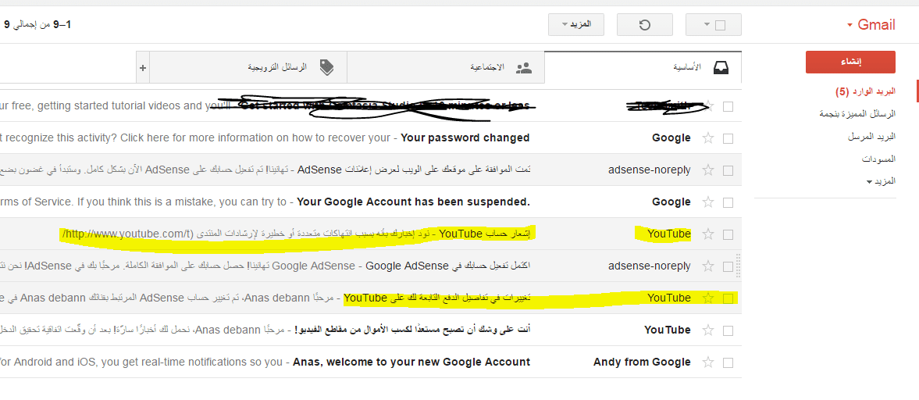Open the Gmail product switcher dropdown
The image size is (919, 400).
[x=871, y=25]
